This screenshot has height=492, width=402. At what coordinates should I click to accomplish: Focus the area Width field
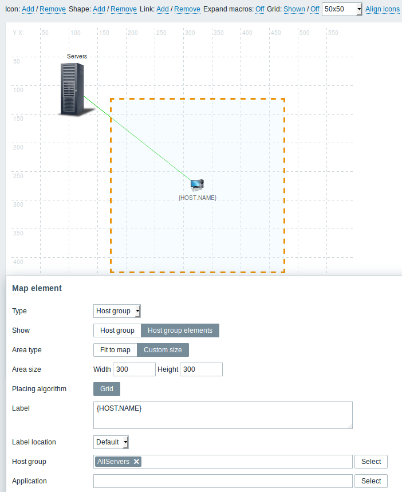pyautogui.click(x=135, y=369)
